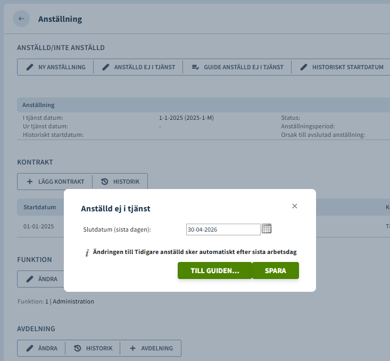Save with the Spara button

point(276,270)
